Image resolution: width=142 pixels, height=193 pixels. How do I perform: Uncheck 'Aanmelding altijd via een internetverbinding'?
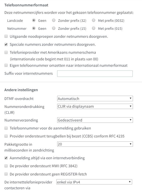coord(6,158)
